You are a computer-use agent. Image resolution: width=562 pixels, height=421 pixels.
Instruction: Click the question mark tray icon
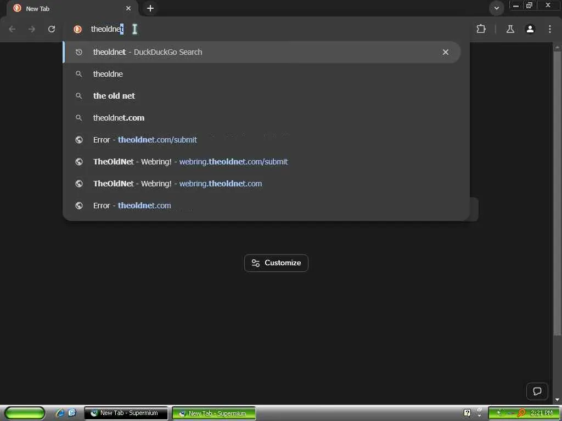tap(468, 413)
